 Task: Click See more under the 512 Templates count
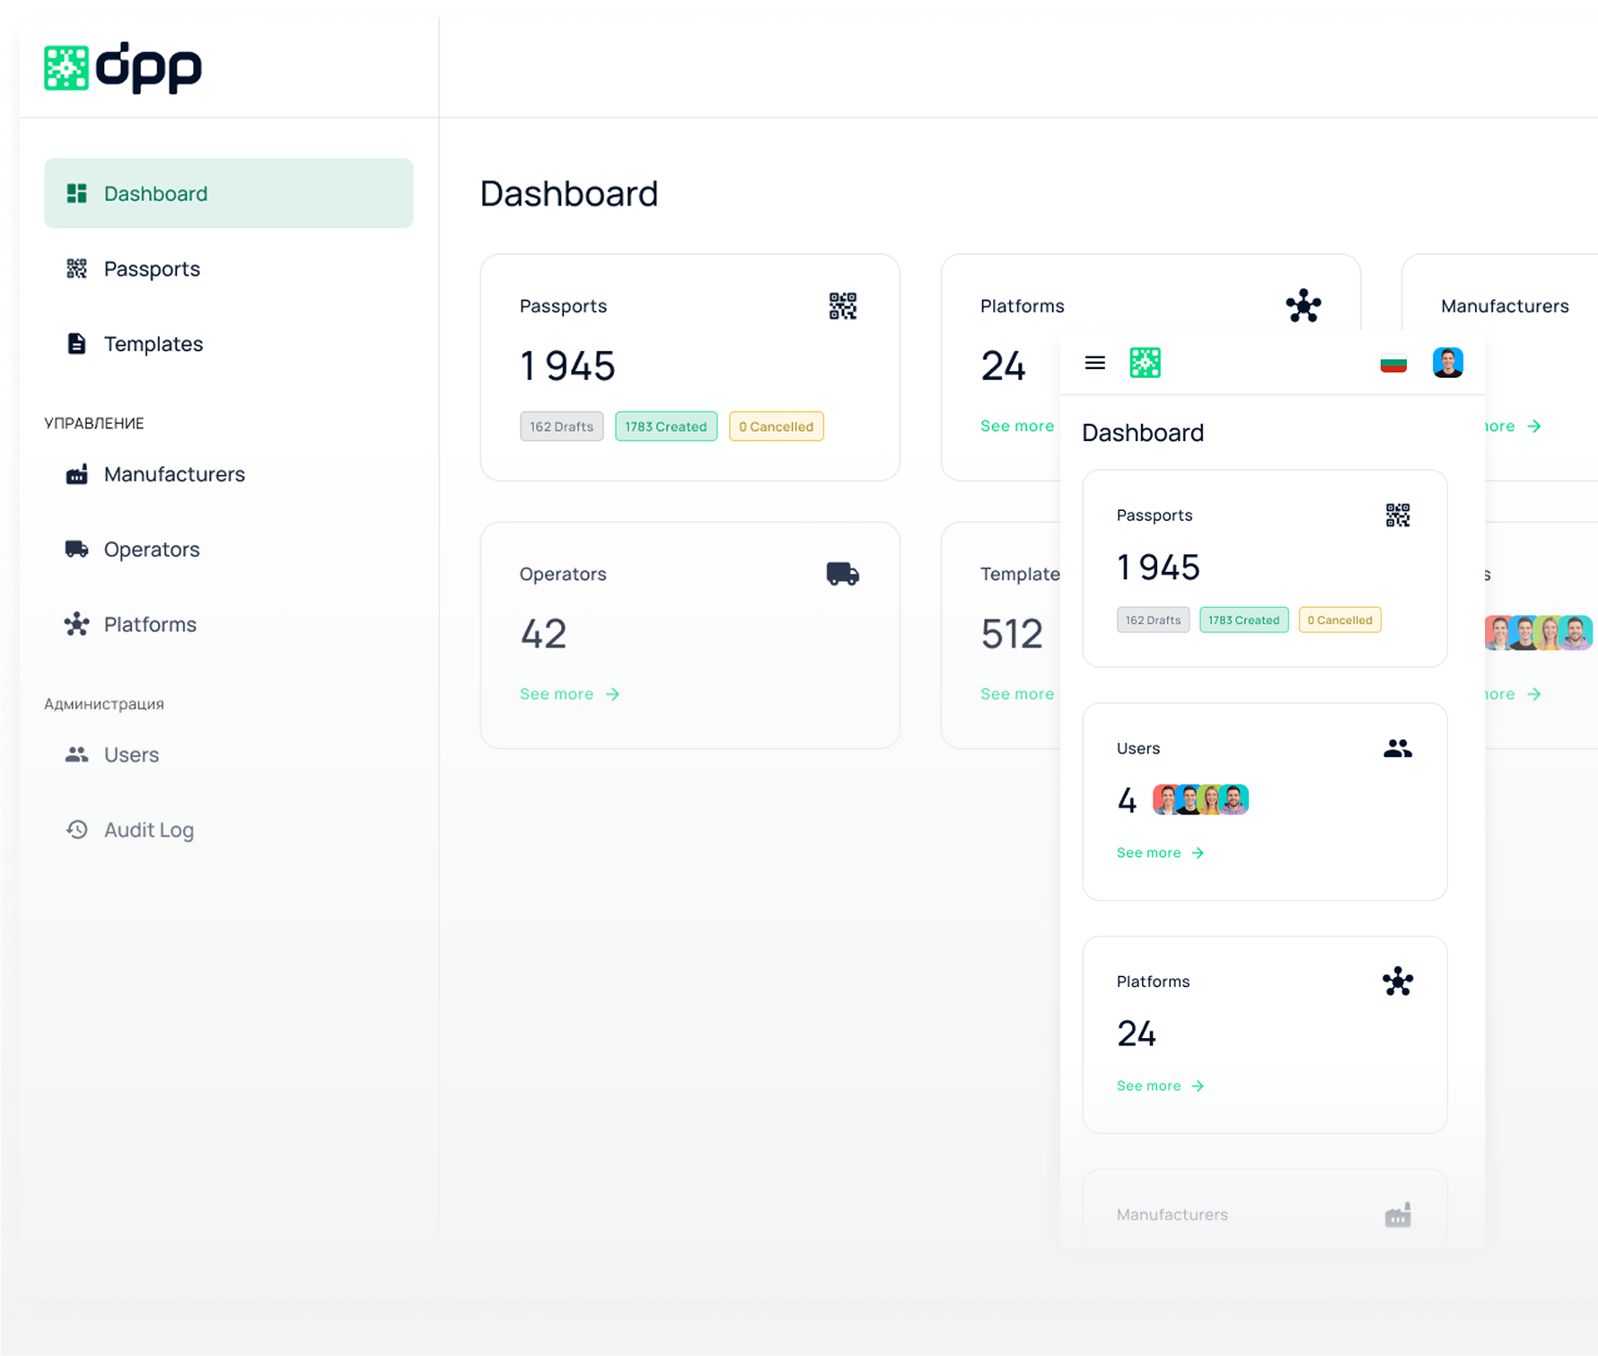(1018, 694)
